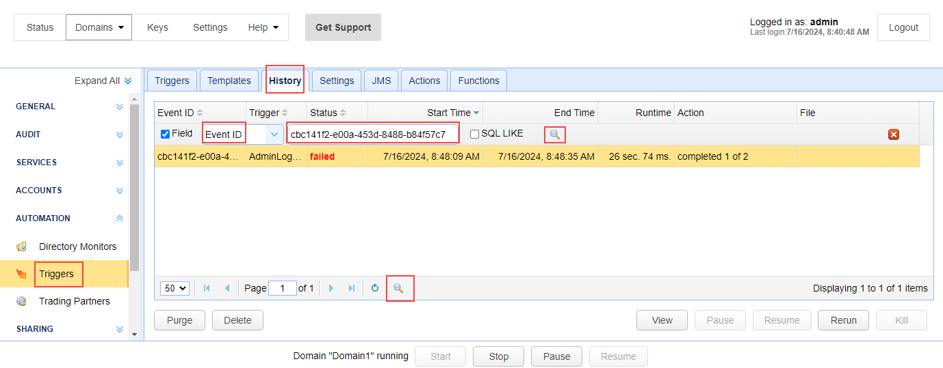The image size is (943, 368).
Task: Enable the SQL LIKE checkbox
Action: click(x=474, y=134)
